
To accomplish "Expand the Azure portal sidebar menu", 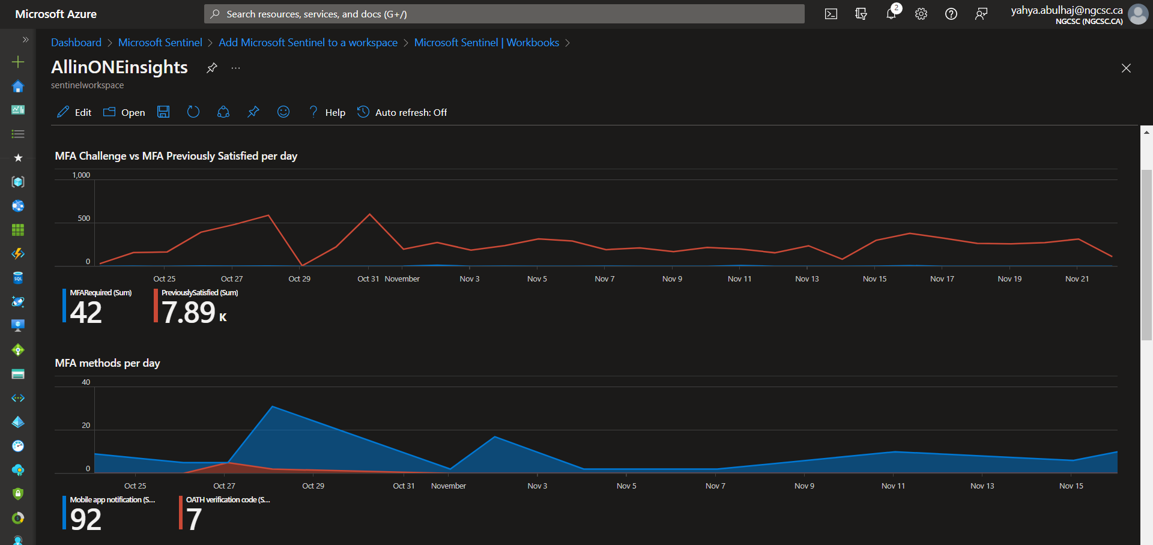I will click(x=25, y=40).
